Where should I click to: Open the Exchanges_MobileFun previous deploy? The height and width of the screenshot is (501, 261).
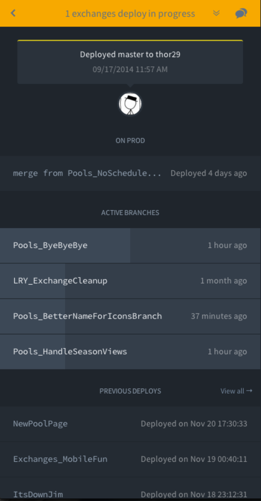click(x=130, y=459)
